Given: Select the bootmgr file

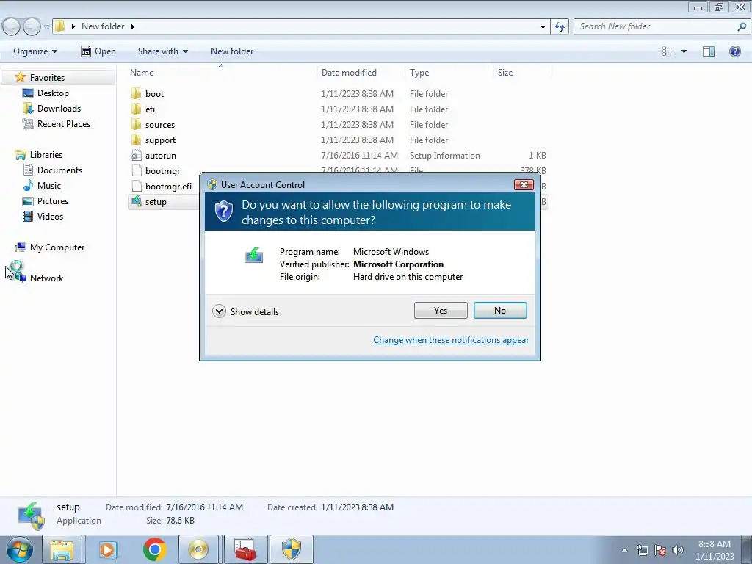Looking at the screenshot, I should (162, 170).
